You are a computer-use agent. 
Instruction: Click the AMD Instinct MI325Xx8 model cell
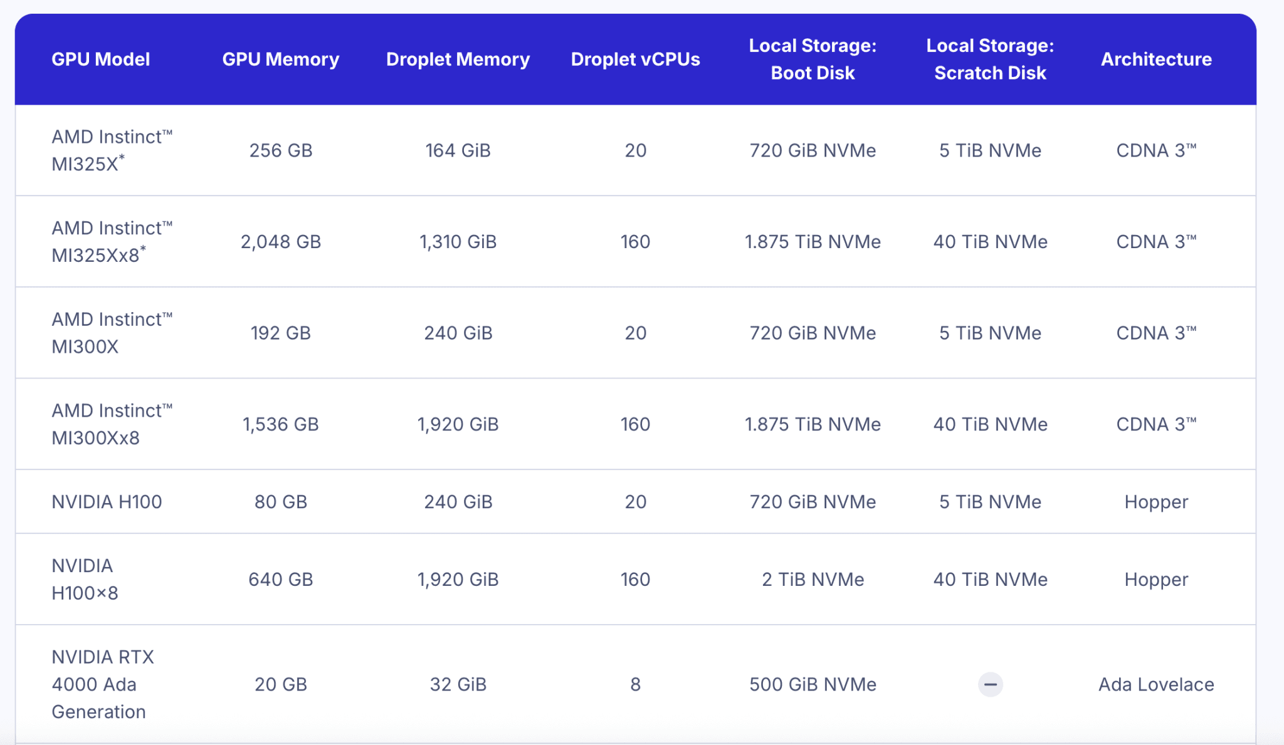click(112, 242)
